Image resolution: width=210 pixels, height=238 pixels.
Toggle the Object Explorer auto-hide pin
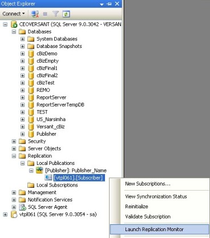click(110, 4)
